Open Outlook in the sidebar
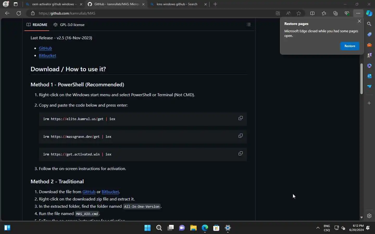 [x=369, y=76]
